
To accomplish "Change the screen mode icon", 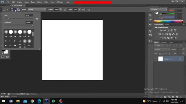I will coord(8,57).
